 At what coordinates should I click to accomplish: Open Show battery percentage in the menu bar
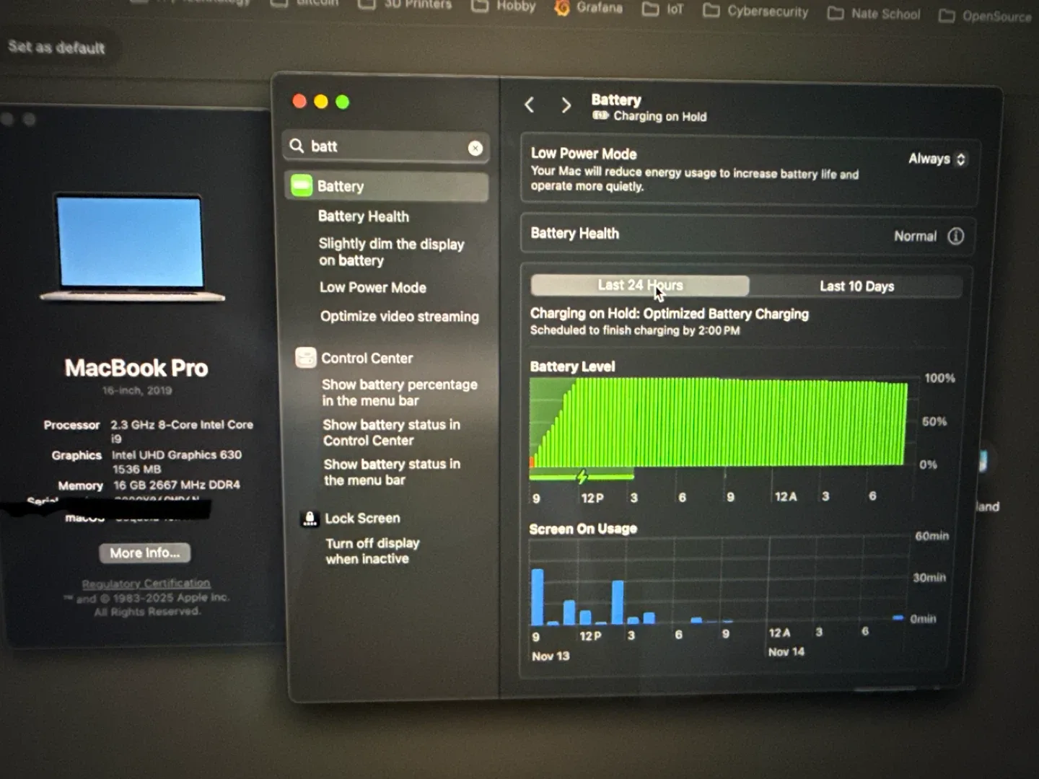point(399,392)
